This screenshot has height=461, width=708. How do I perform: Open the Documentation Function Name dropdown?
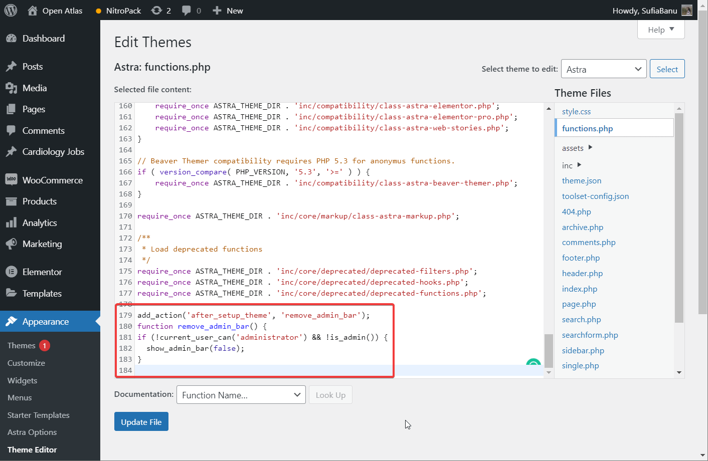(x=241, y=395)
